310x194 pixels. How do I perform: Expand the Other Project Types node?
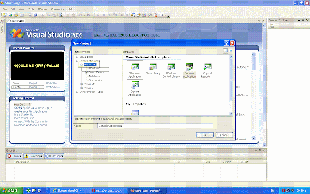(x=77, y=92)
